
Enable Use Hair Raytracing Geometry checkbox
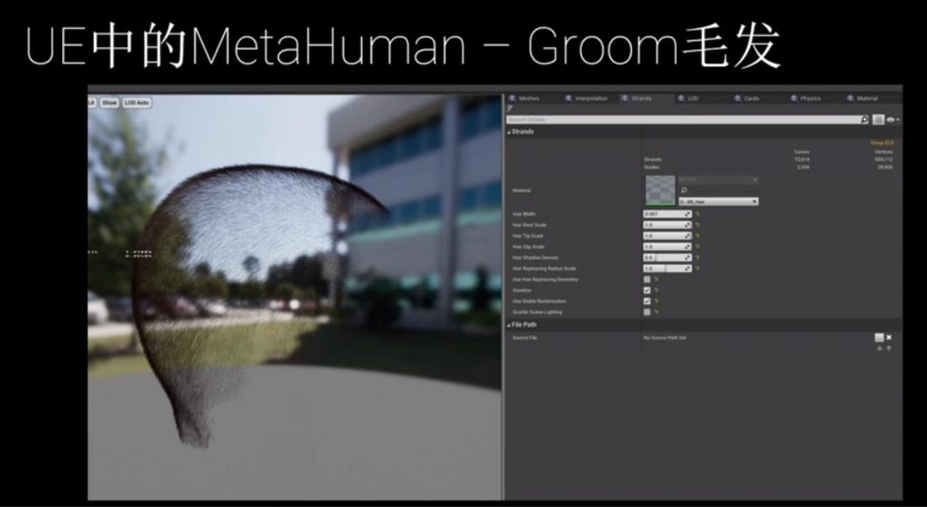[x=646, y=280]
